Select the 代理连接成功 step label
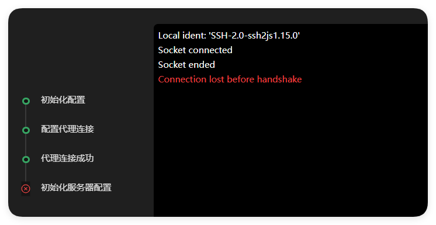The image size is (436, 225). [x=67, y=158]
